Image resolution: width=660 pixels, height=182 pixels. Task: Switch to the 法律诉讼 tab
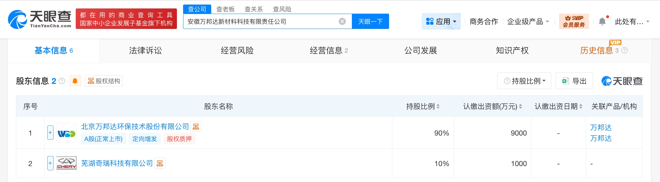[145, 50]
